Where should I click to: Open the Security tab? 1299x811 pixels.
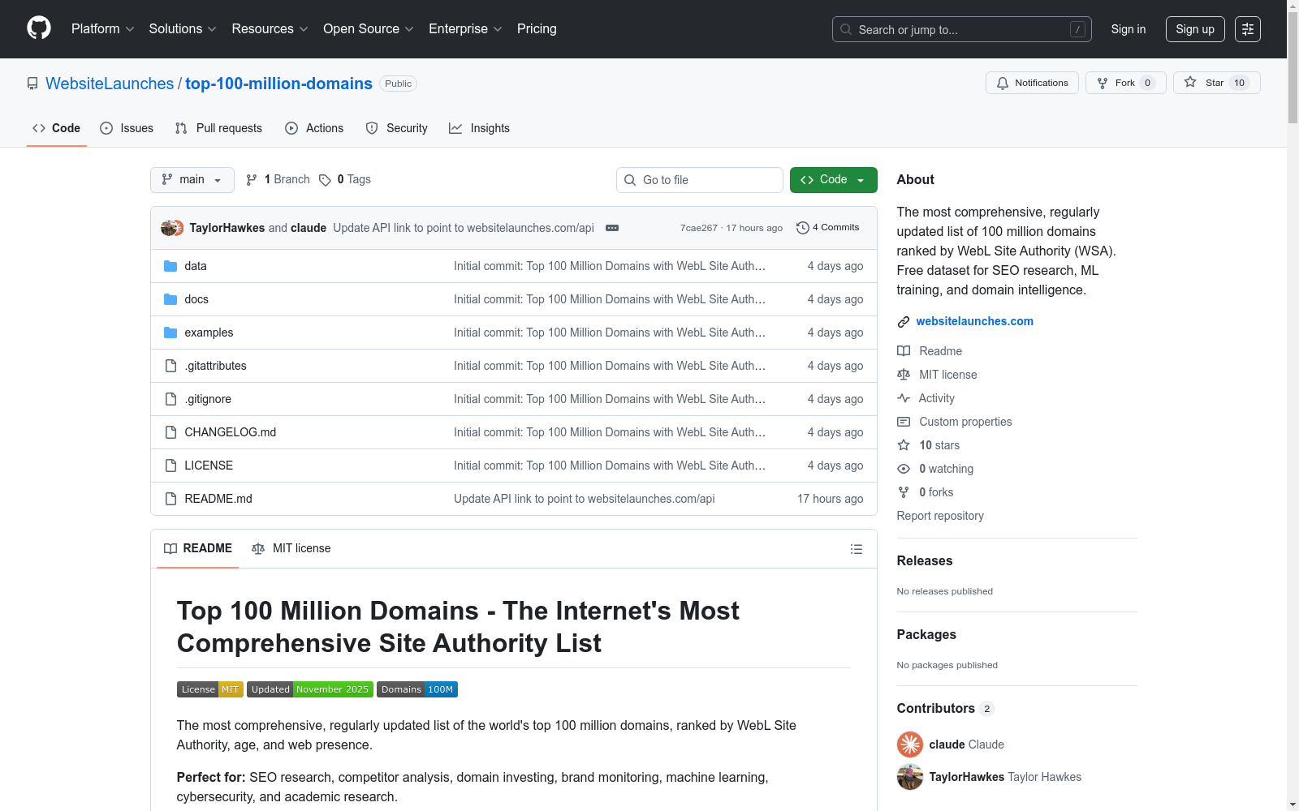point(396,128)
